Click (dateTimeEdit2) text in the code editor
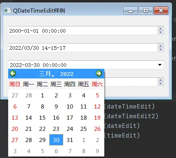 131,116
